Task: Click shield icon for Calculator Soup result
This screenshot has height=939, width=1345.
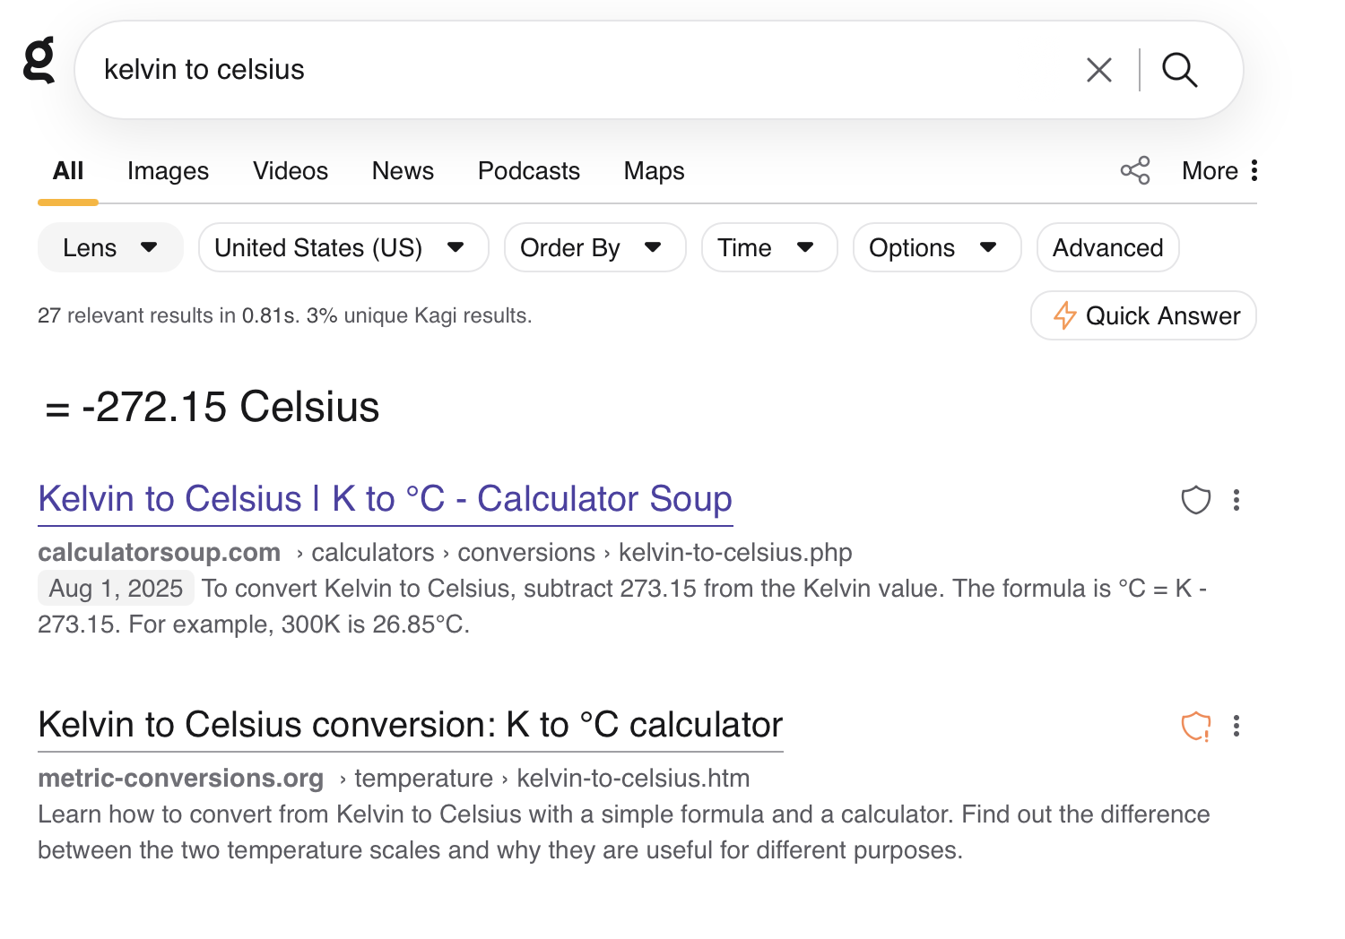Action: (x=1195, y=500)
